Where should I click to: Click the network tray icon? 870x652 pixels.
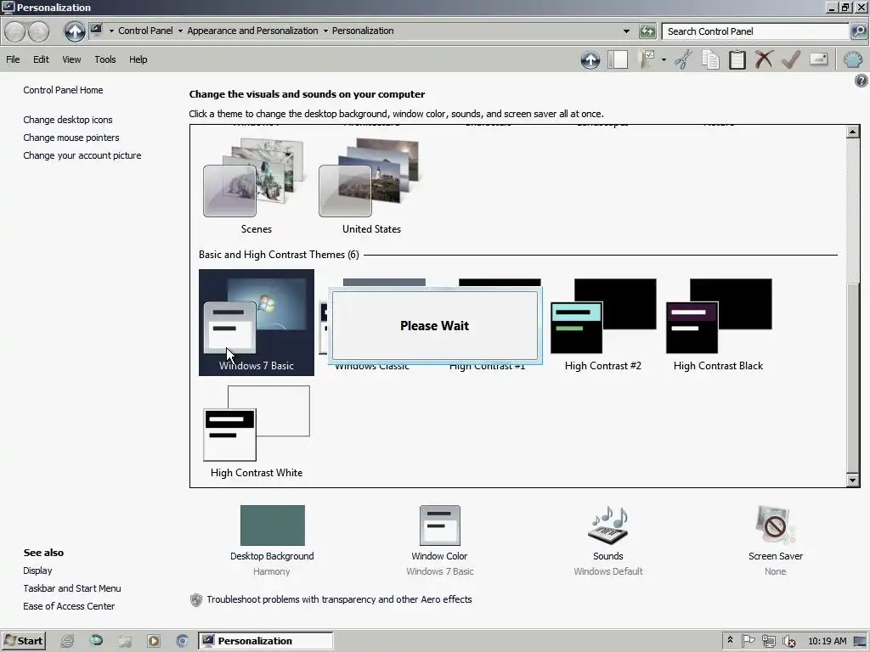coord(768,642)
